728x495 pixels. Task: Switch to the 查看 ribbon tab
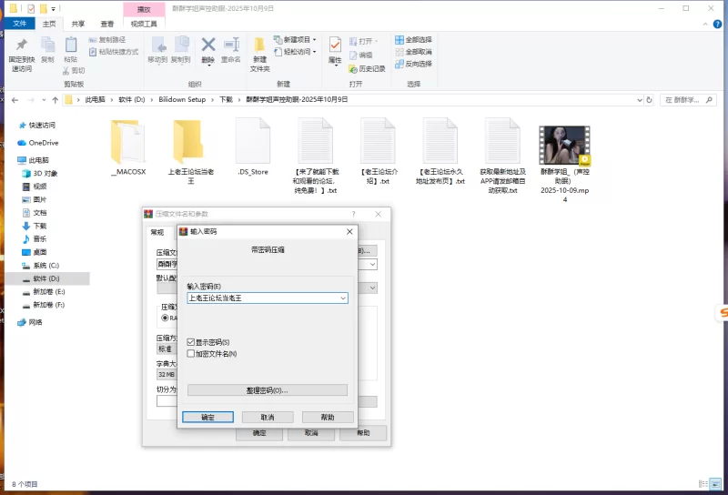(107, 24)
